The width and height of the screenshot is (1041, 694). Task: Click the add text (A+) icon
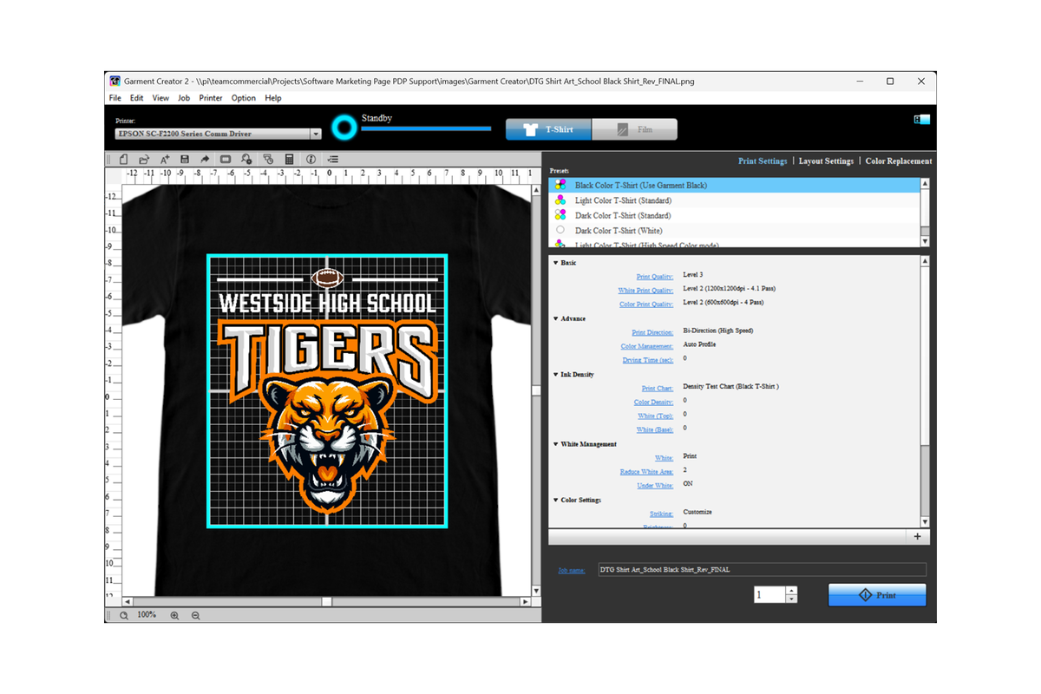click(164, 160)
